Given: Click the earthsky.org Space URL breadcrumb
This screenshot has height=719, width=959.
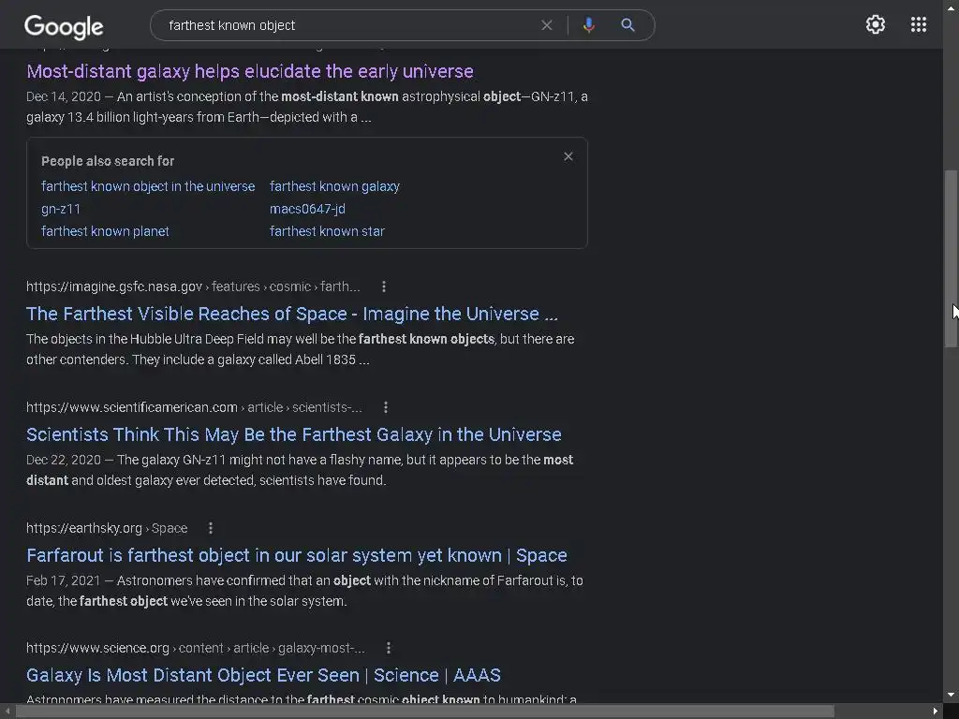Looking at the screenshot, I should coord(107,528).
